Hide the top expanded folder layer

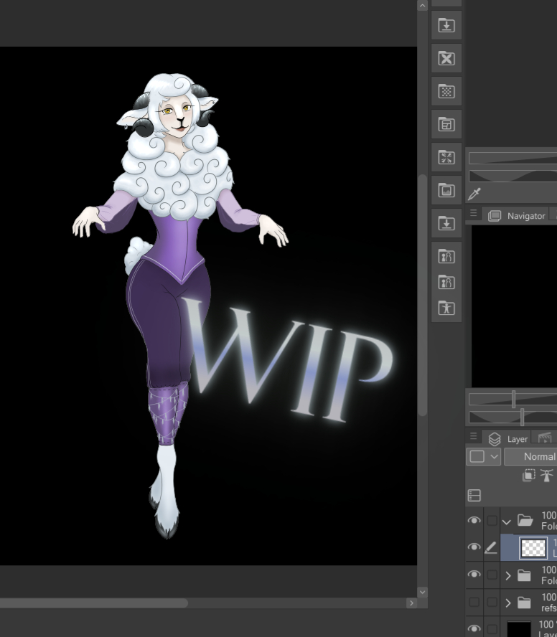pos(474,521)
